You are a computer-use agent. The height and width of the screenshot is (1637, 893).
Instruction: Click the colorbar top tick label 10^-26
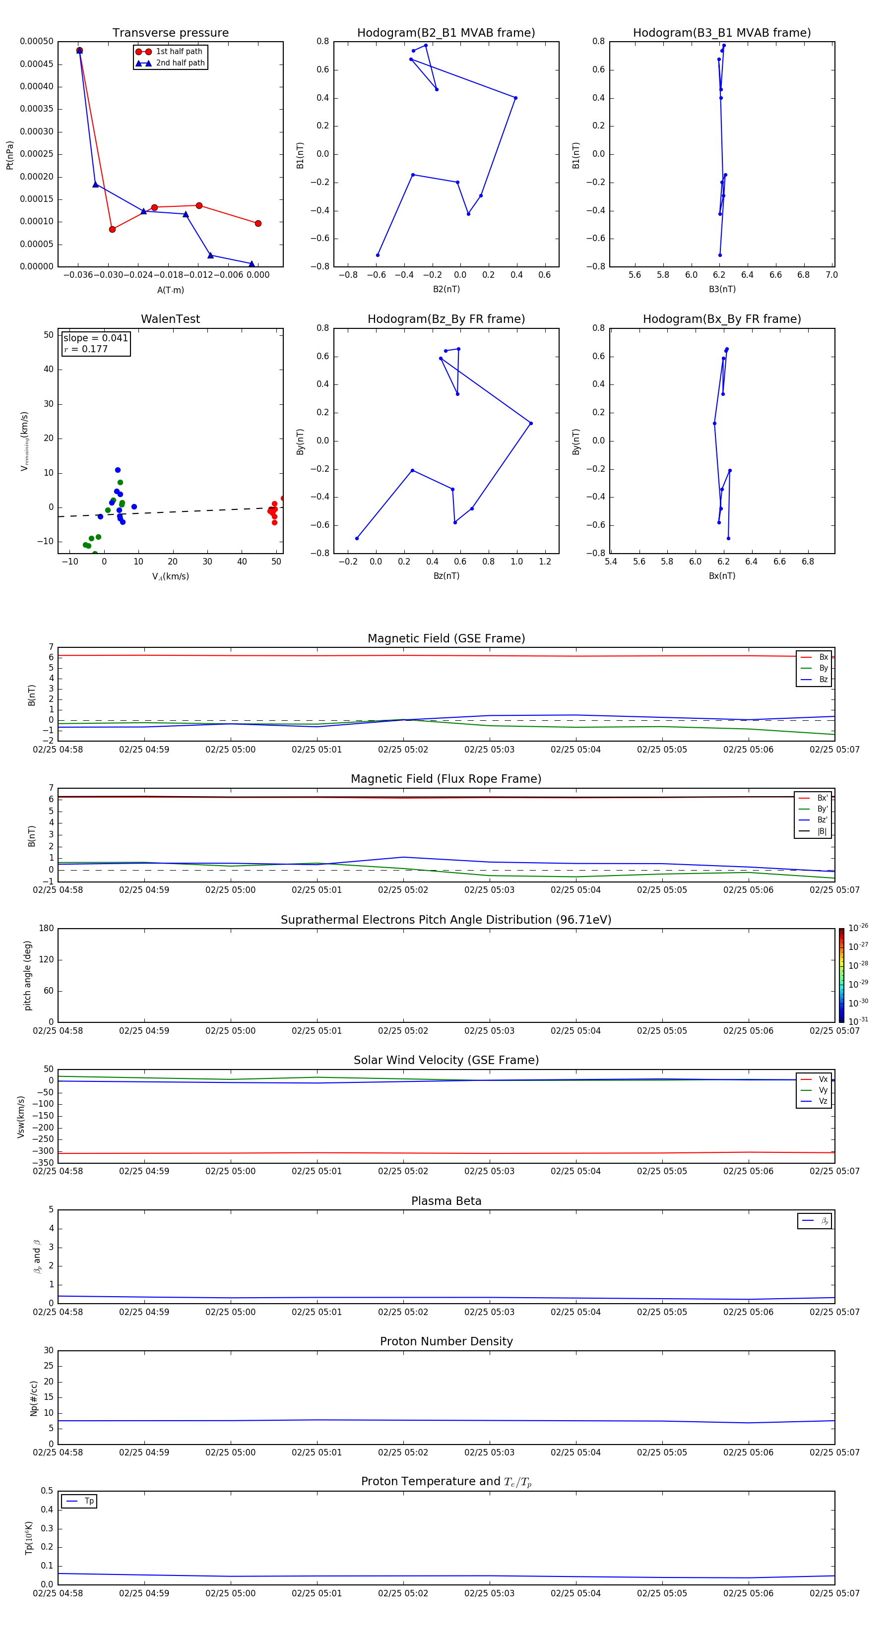click(858, 928)
